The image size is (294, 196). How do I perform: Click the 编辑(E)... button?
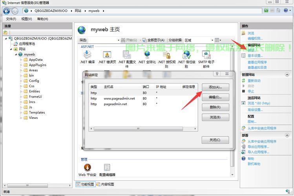point(215,97)
